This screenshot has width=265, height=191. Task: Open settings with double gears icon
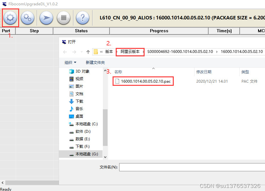[x=28, y=18]
